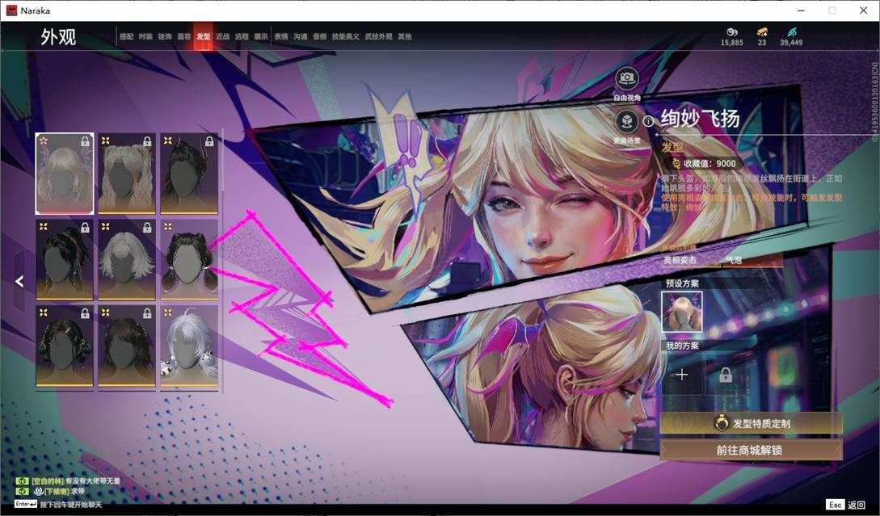This screenshot has height=516, width=880.
Task: Switch to the 沟通 tab
Action: [x=301, y=36]
